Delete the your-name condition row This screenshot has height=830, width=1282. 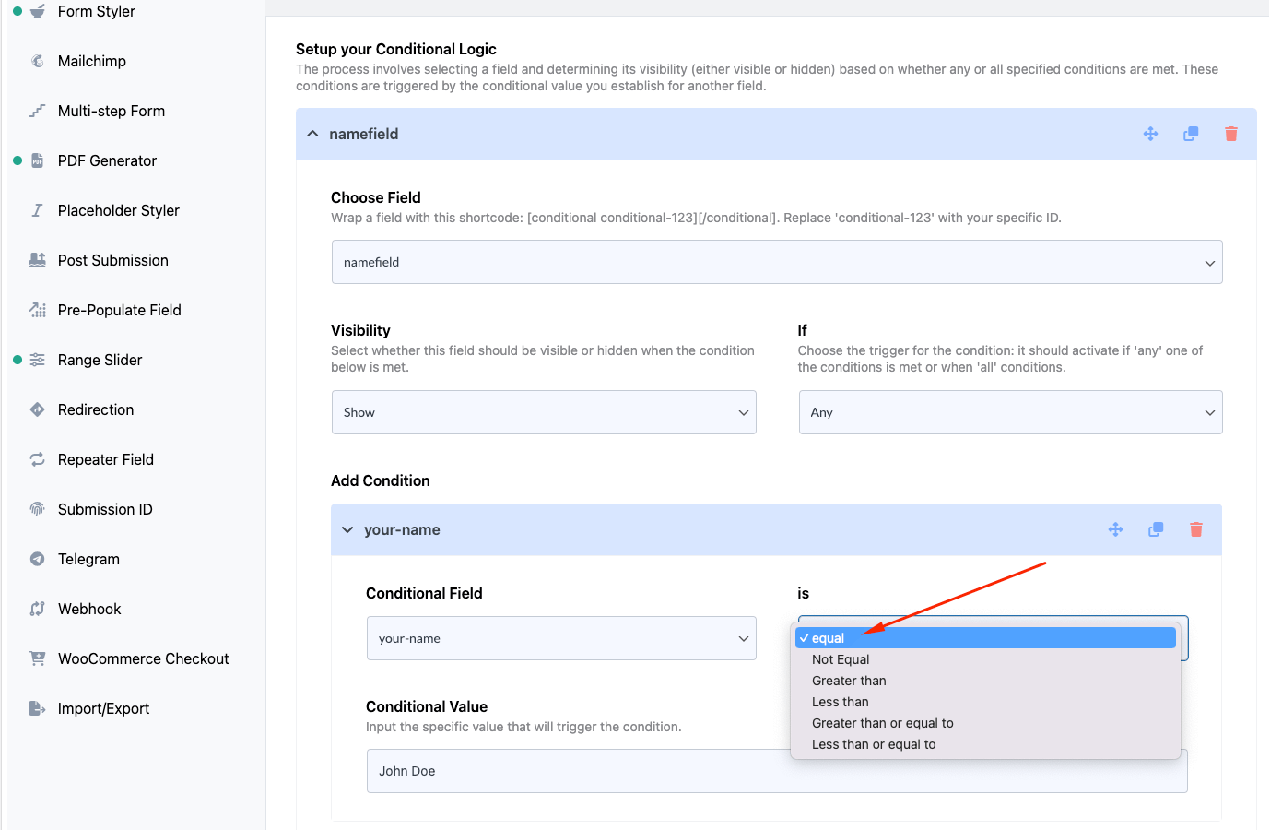point(1195,529)
